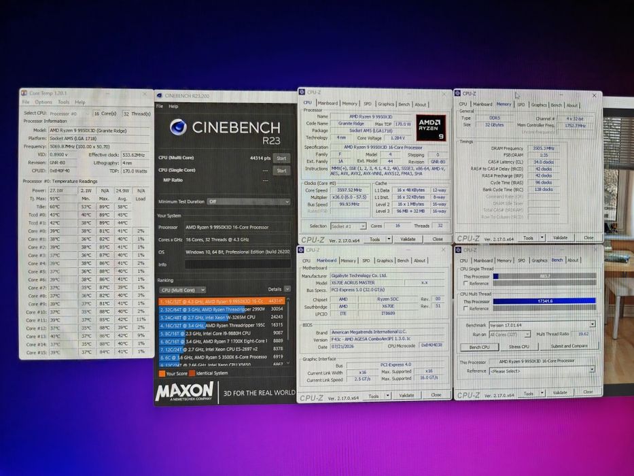Click the Tools dropdown arrow in the CPU-Z window on the Memory tab
The width and height of the screenshot is (634, 476).
542,237
